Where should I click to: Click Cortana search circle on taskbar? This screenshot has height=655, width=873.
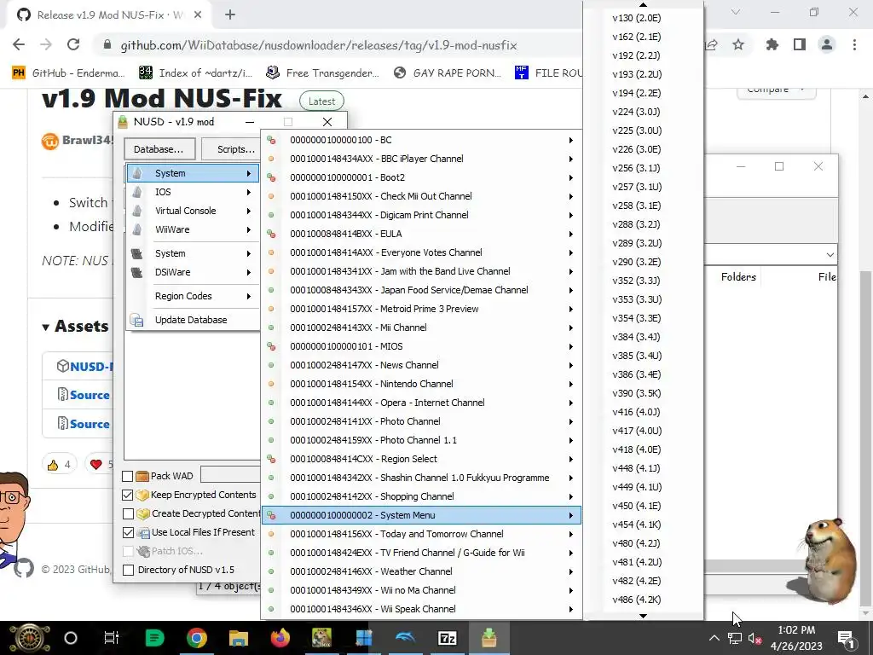click(x=71, y=638)
